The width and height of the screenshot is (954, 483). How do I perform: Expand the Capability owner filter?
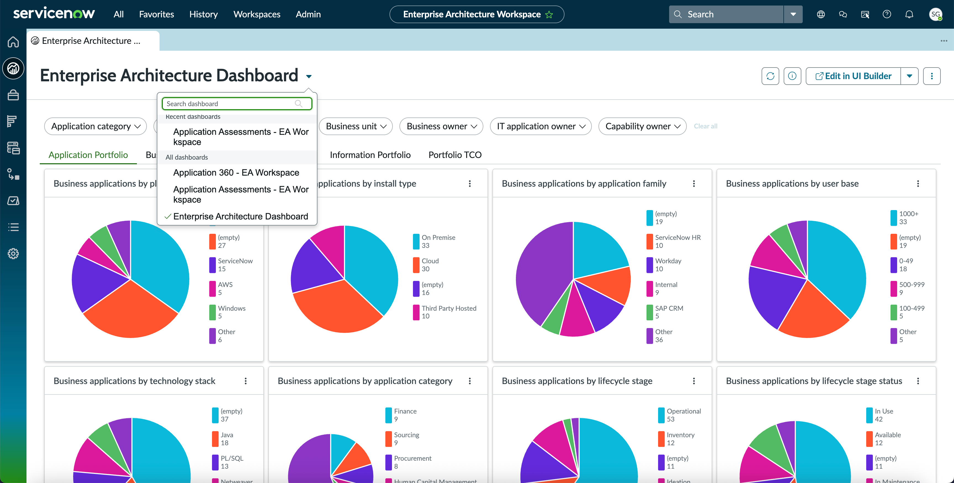click(643, 127)
